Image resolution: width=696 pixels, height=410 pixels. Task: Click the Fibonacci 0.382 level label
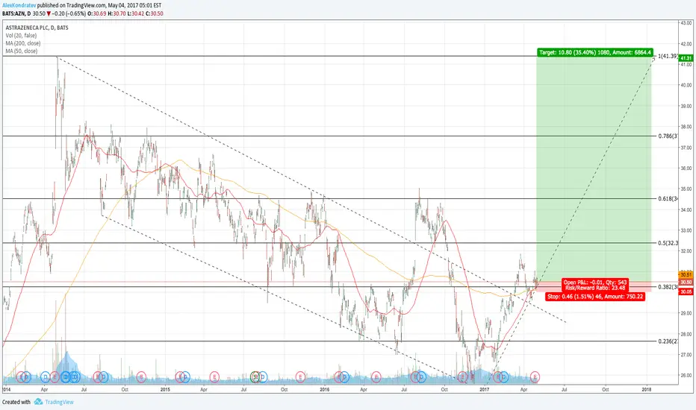(x=668, y=287)
